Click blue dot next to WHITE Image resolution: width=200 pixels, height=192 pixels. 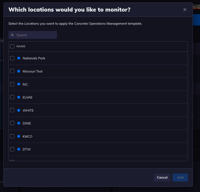point(19,110)
